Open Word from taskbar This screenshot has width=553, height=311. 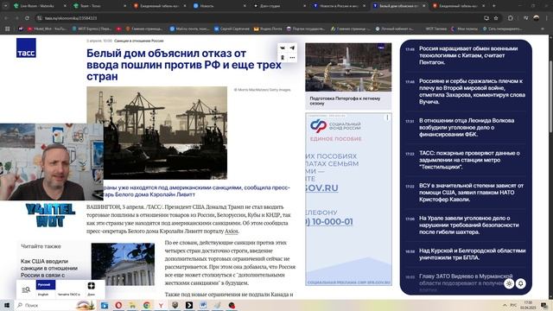pos(203,305)
